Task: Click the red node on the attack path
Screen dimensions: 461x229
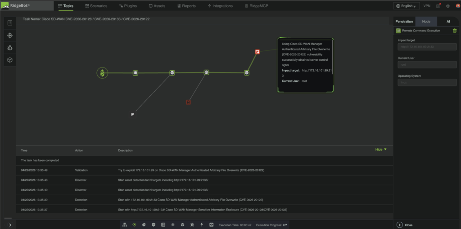Action: [x=257, y=52]
